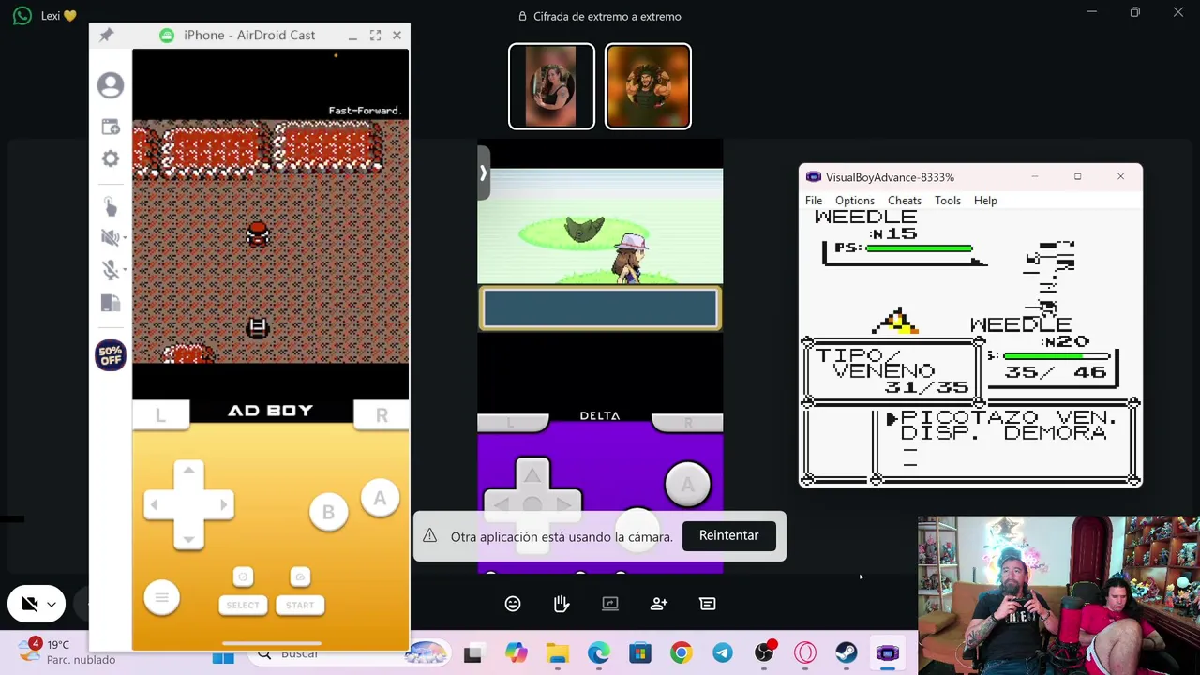1200x675 pixels.
Task: Click the screen rotate icon in AirDroid sidebar
Action: (x=110, y=303)
